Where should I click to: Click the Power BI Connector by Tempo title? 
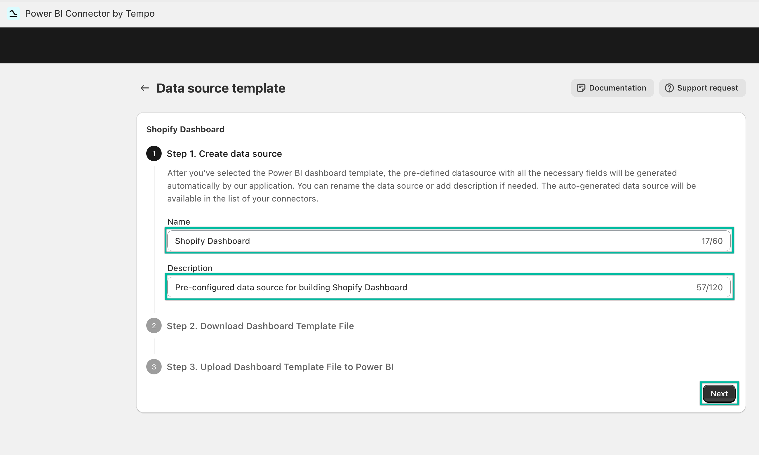tap(90, 13)
